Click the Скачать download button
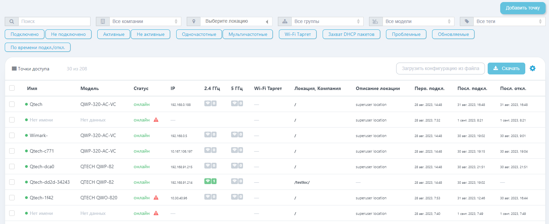Viewport: 549px width, 224px height. (506, 68)
